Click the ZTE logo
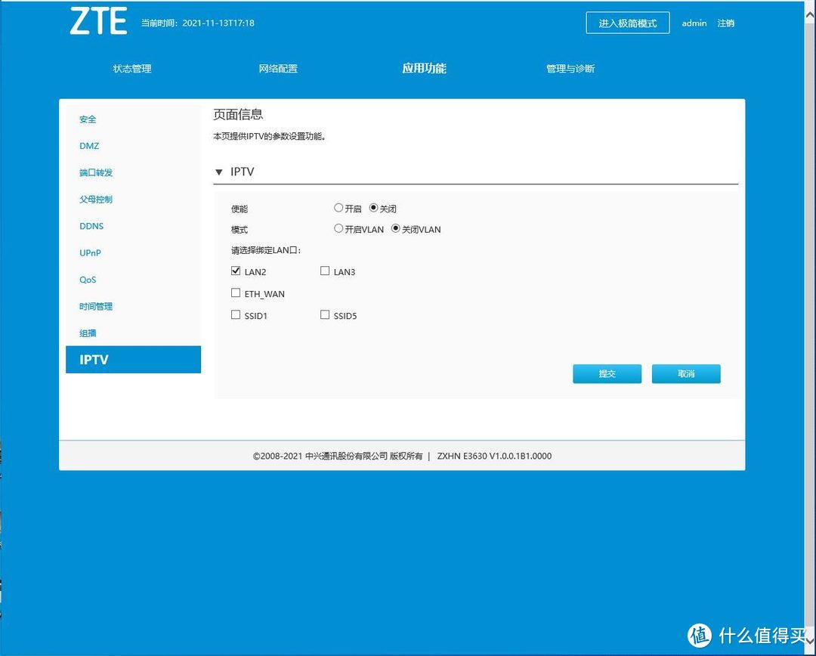This screenshot has width=816, height=656. (x=98, y=23)
